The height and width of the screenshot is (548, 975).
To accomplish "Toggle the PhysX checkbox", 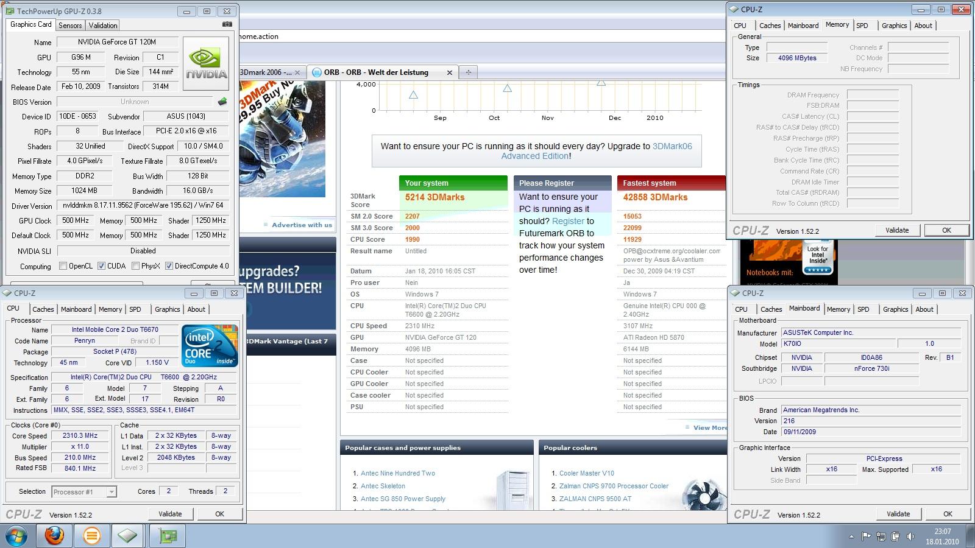I will 135,266.
